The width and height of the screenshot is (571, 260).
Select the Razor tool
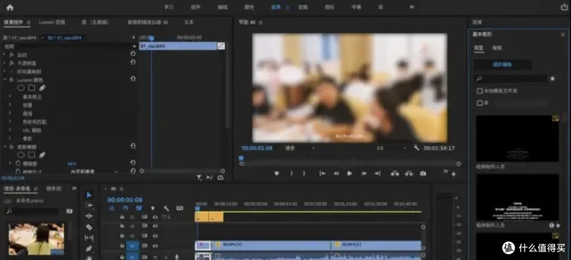[x=89, y=227]
